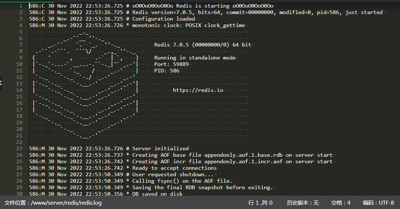Open the cursor position indicator 行 1, 列 0

click(261, 203)
